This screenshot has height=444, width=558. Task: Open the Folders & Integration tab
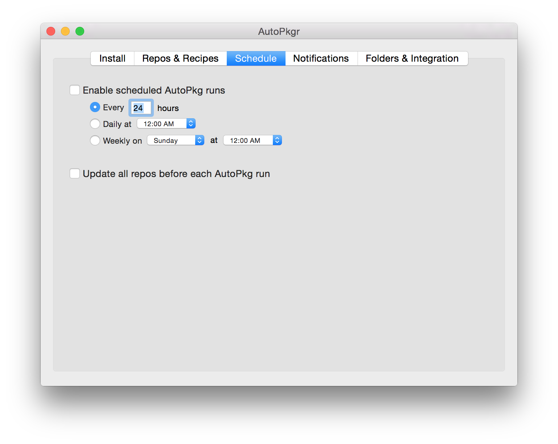[x=413, y=58]
